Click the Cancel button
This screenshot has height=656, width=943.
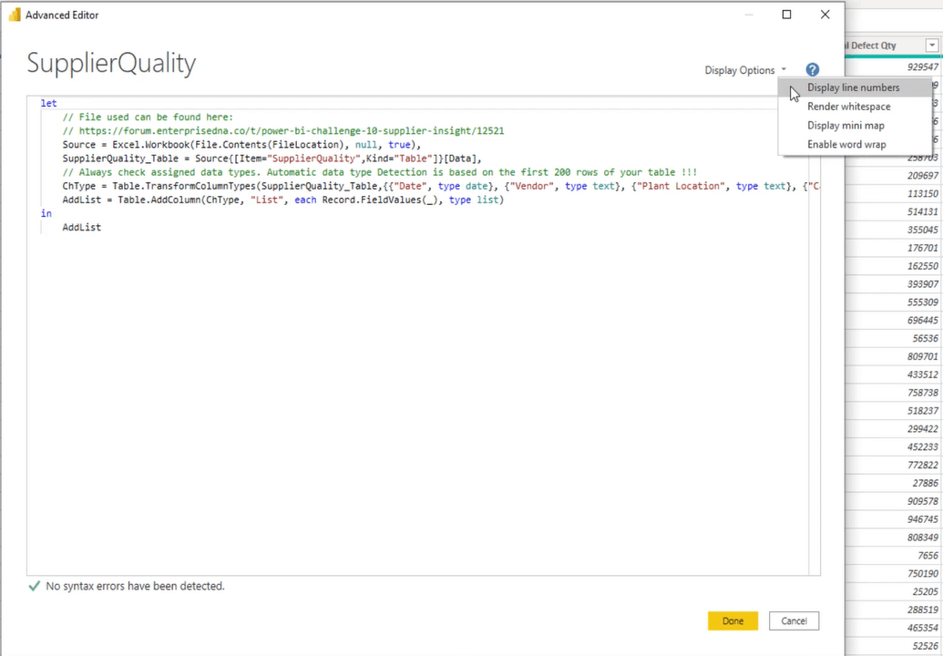pos(794,621)
